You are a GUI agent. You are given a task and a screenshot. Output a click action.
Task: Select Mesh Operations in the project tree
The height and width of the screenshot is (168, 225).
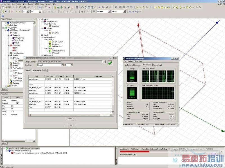(x=18, y=53)
